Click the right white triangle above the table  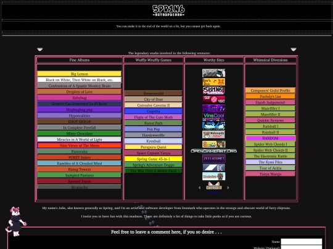[x=294, y=50]
